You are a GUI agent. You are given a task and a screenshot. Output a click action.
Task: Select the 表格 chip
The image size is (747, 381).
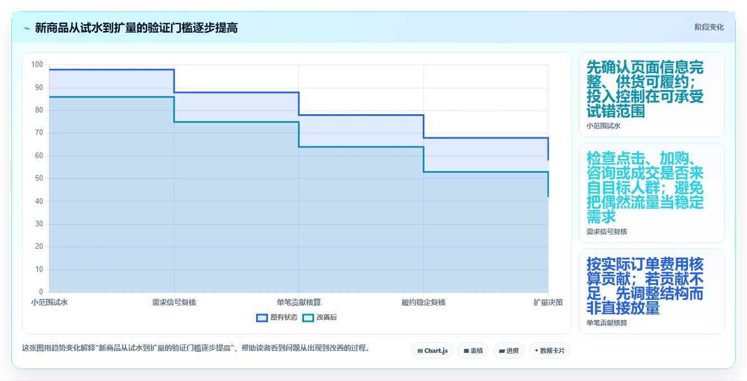point(473,351)
